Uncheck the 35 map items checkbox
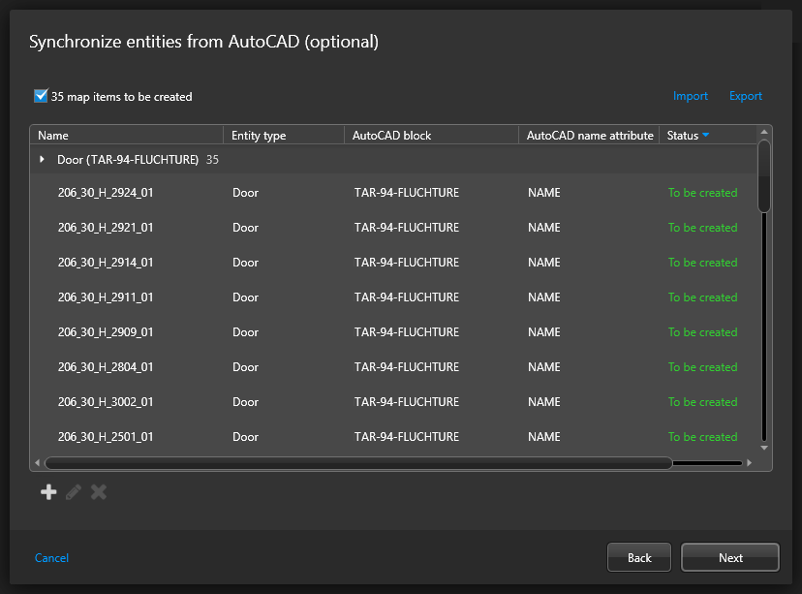Screen dimensions: 802x594 click(x=41, y=96)
